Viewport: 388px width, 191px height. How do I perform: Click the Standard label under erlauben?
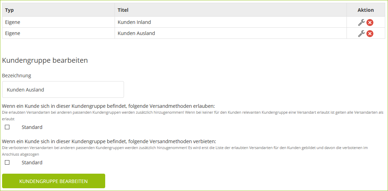tap(32, 127)
